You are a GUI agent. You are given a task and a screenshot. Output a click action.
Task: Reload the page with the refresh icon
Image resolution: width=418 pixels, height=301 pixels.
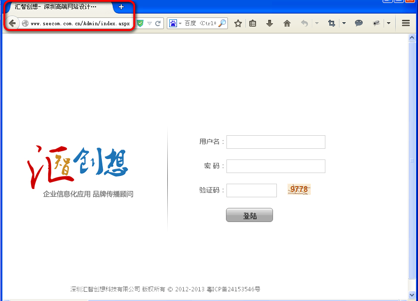158,23
